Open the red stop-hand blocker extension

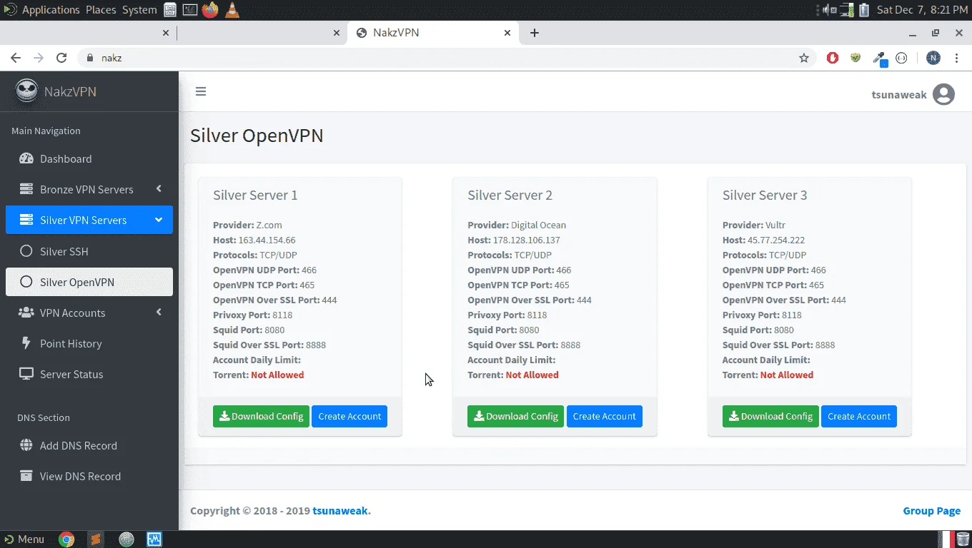point(833,58)
